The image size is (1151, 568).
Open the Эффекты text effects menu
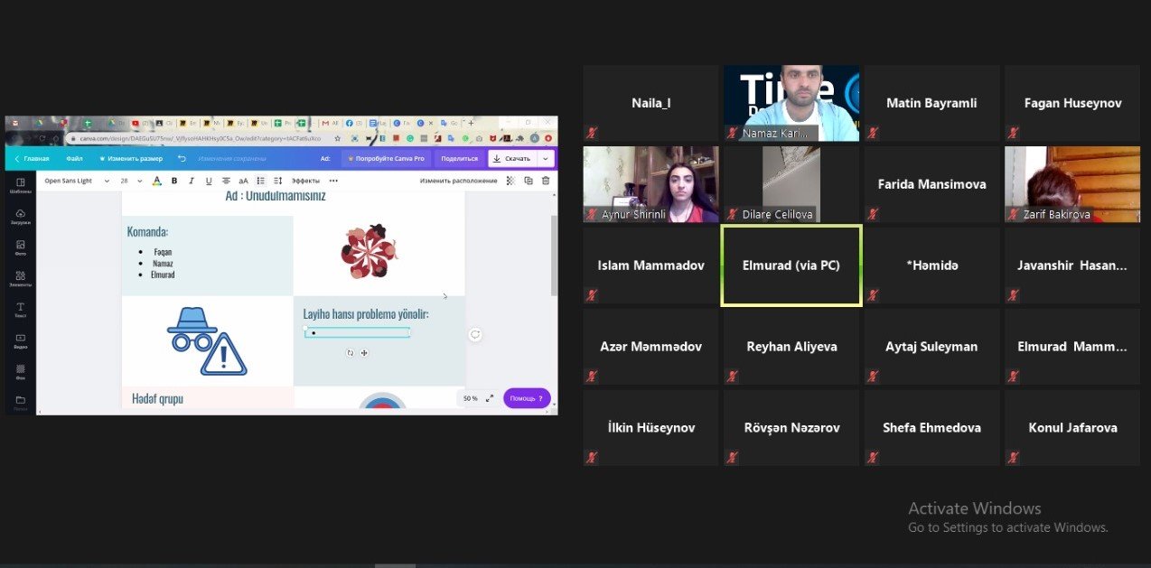point(305,181)
